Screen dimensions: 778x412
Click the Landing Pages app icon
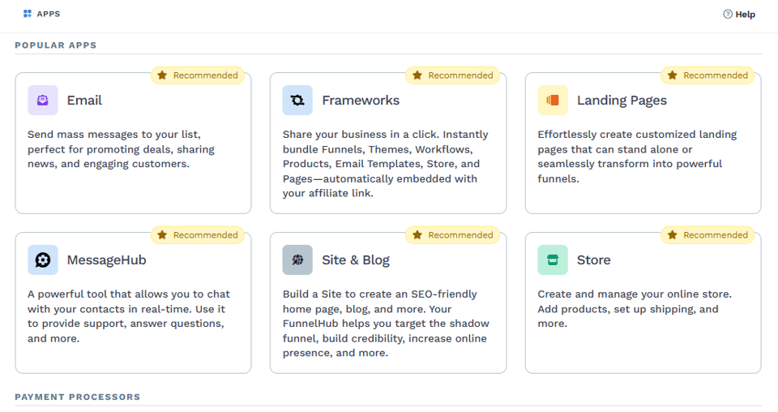(553, 101)
